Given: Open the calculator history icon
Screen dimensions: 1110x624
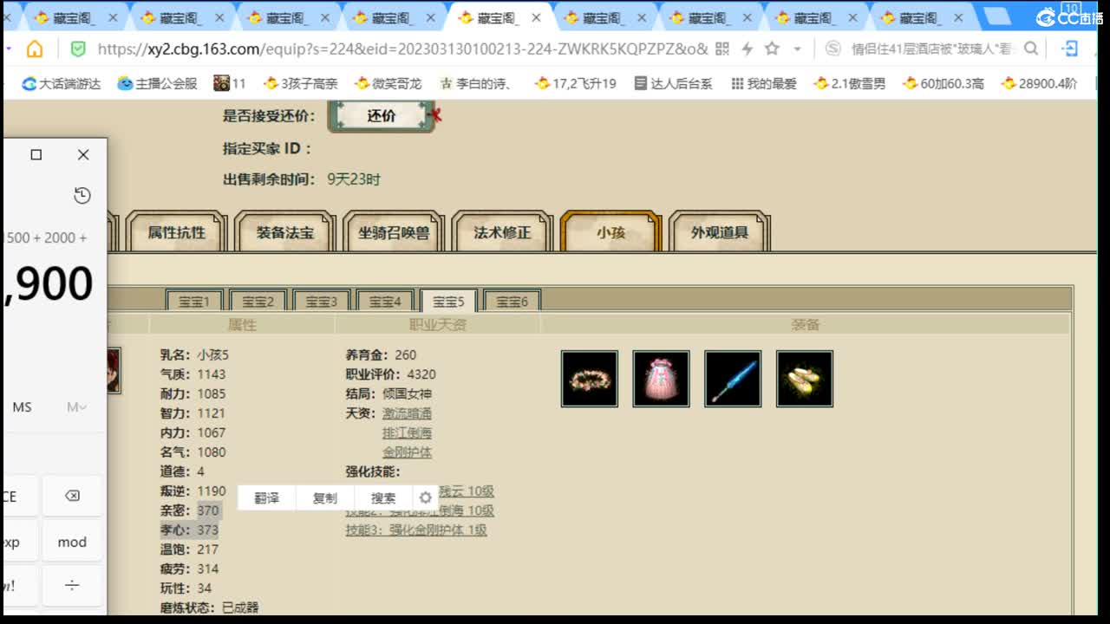Looking at the screenshot, I should click(82, 196).
